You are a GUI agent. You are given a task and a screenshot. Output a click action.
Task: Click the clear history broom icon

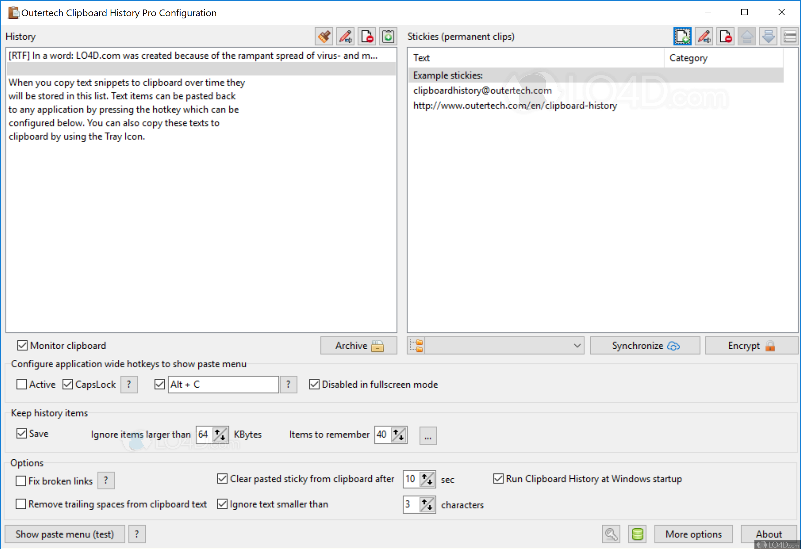click(x=324, y=36)
